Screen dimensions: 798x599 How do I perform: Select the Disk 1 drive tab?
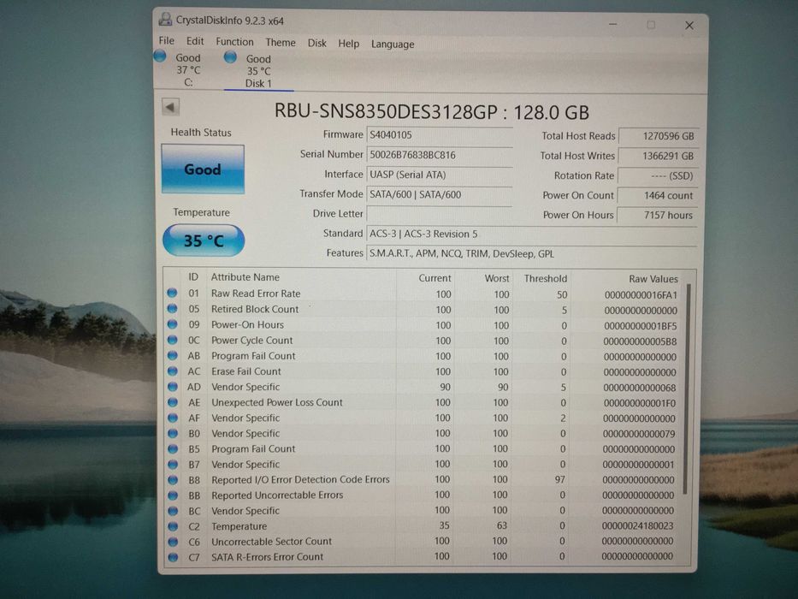(258, 71)
